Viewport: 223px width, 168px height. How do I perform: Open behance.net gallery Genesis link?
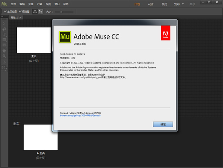(x=80, y=116)
